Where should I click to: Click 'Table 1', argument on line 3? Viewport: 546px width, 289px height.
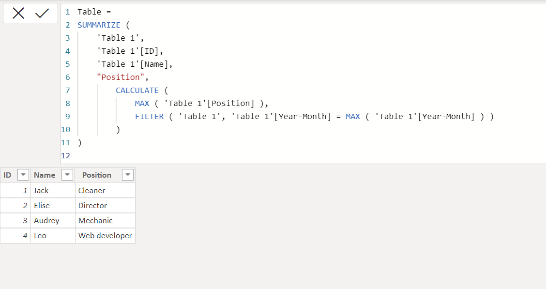(x=120, y=38)
